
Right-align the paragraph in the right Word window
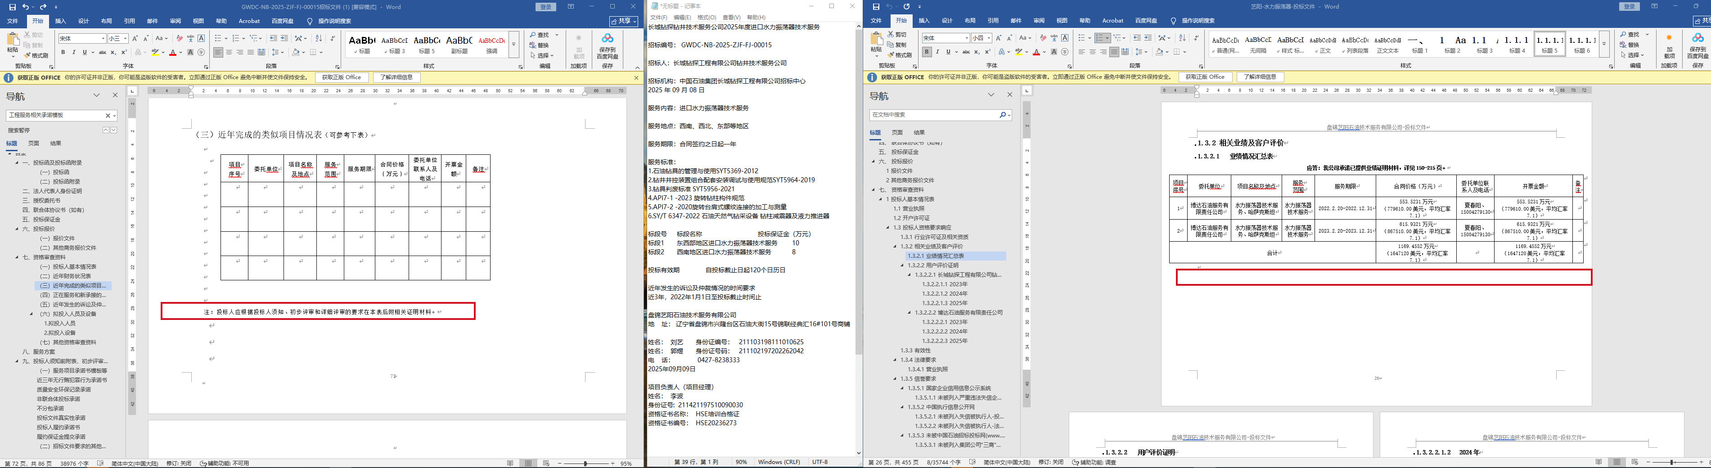(1103, 52)
